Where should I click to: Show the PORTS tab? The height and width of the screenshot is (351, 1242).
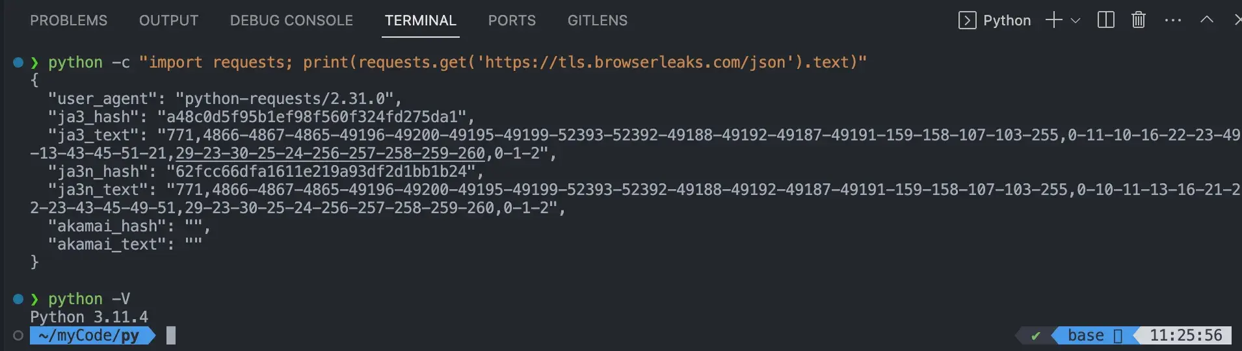pos(512,21)
